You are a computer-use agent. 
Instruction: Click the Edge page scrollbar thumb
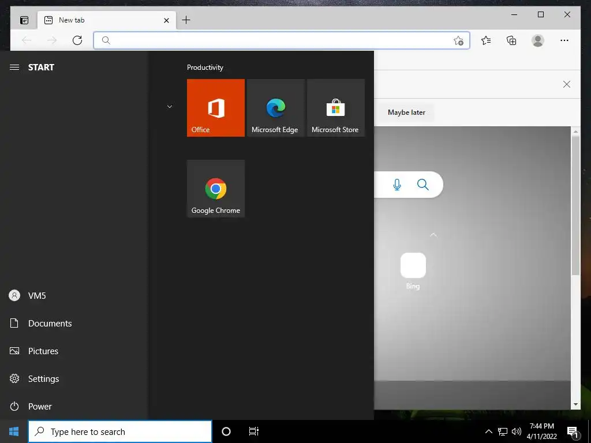point(575,205)
